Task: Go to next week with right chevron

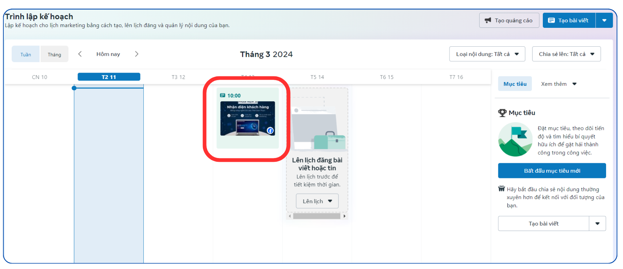Action: (x=137, y=54)
